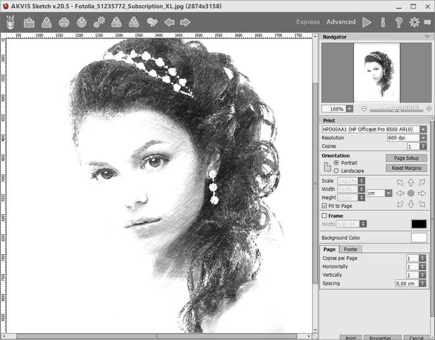Open batch processing gears icon
Image resolution: width=435 pixels, height=340 pixels.
[99, 22]
